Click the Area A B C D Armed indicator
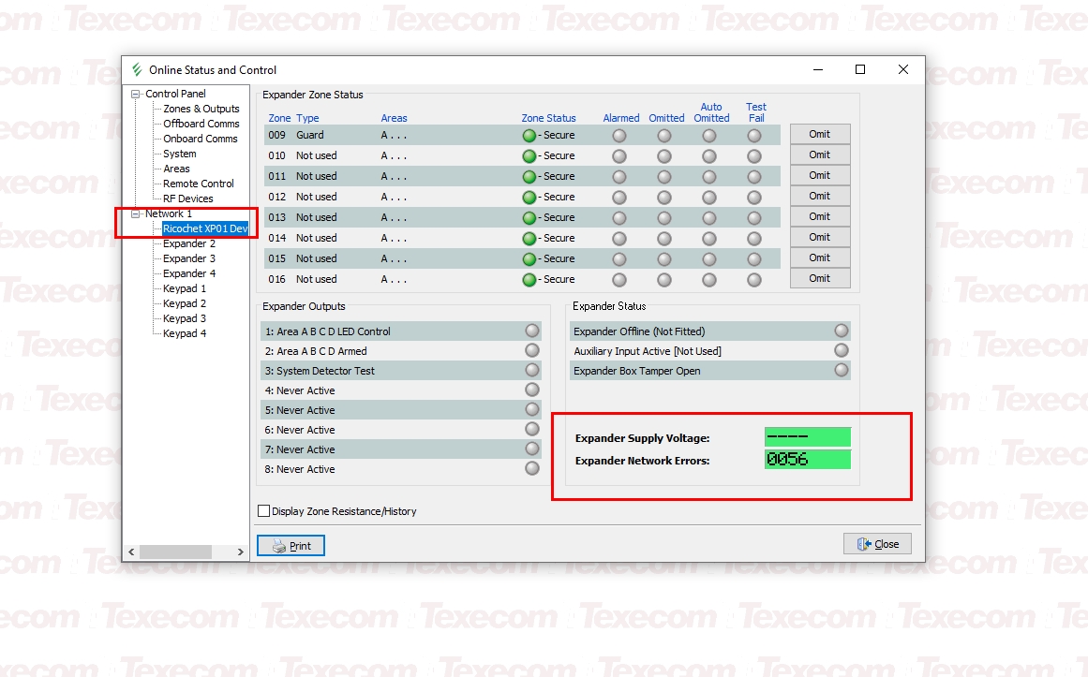 tap(532, 351)
